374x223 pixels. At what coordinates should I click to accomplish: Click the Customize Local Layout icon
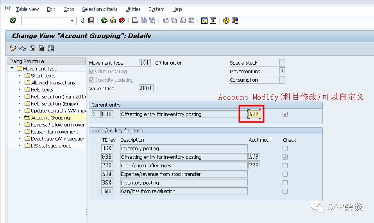(x=235, y=21)
